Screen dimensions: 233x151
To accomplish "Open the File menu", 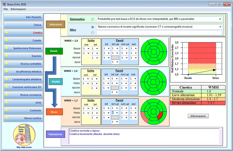I will tap(6, 9).
